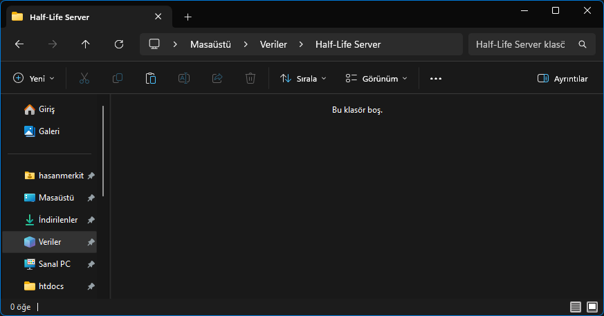
Task: Minimize the File Explorer window
Action: coord(524,10)
